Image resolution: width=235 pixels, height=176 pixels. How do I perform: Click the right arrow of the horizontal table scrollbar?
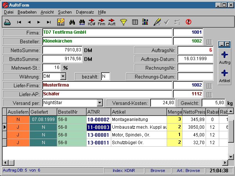[x=225, y=162]
